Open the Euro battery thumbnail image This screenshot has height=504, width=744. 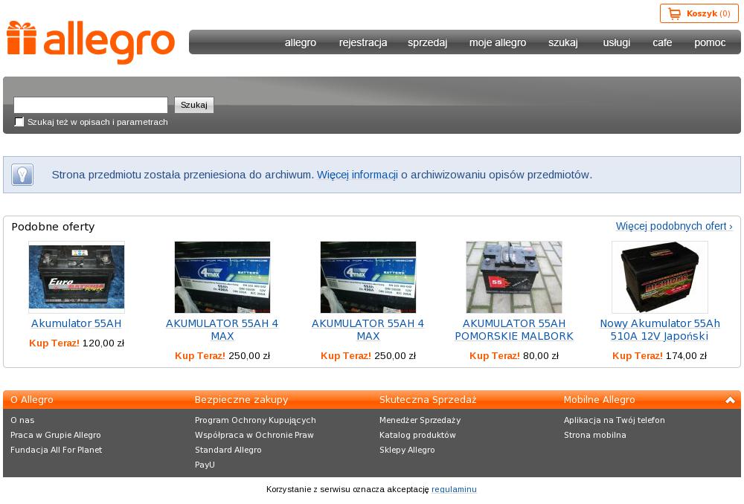(77, 277)
